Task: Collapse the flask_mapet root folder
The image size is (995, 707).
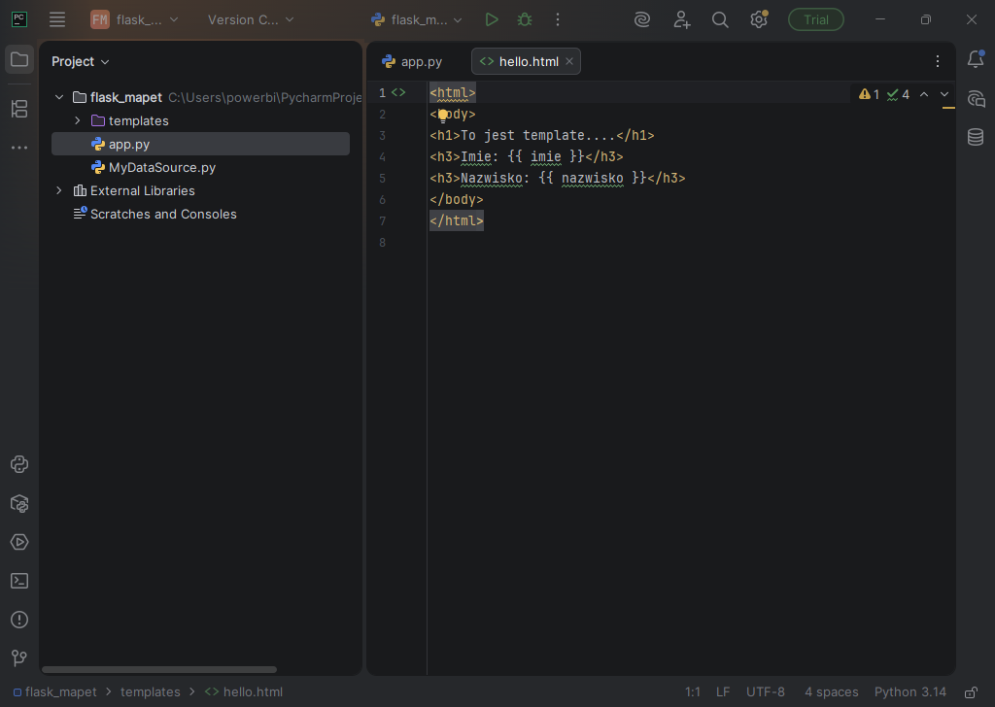Action: (x=59, y=97)
